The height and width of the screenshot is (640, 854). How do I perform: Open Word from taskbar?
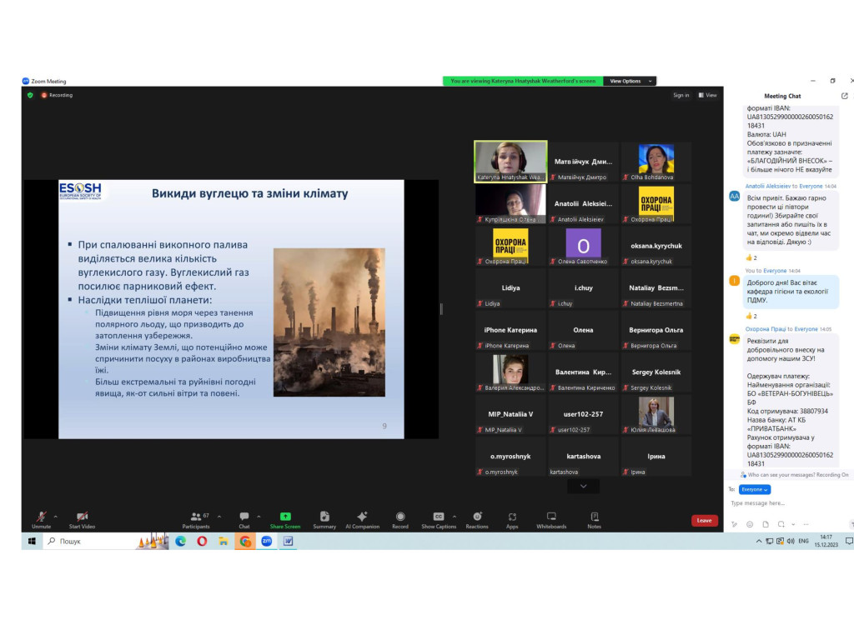288,541
